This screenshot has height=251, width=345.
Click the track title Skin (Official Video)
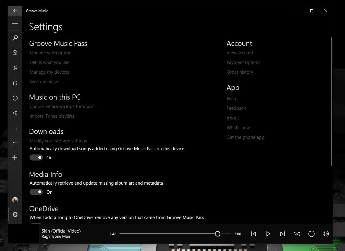(61, 231)
